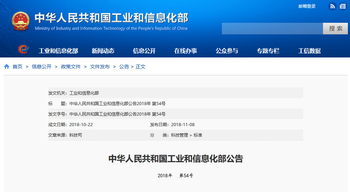Click the 发文字号 row document number text
Viewport: 350px width, 192px height.
click(117, 114)
